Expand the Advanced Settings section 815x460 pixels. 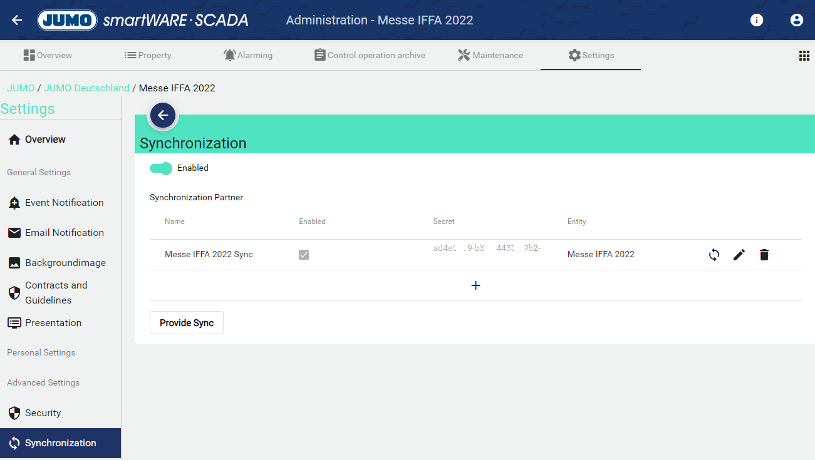click(43, 382)
